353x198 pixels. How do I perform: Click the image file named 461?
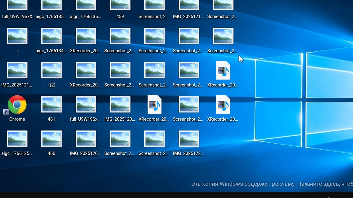click(51, 105)
